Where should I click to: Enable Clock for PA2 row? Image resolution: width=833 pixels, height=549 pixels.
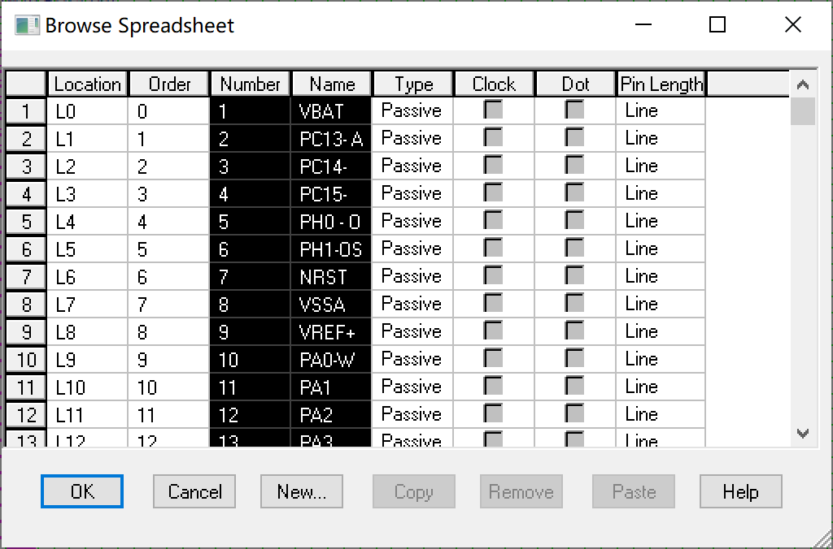click(x=493, y=413)
